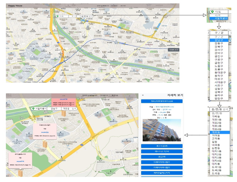Click the dark 자세히 보기 button on the map edge
Screen dimensions: 237x182
click(x=174, y=50)
